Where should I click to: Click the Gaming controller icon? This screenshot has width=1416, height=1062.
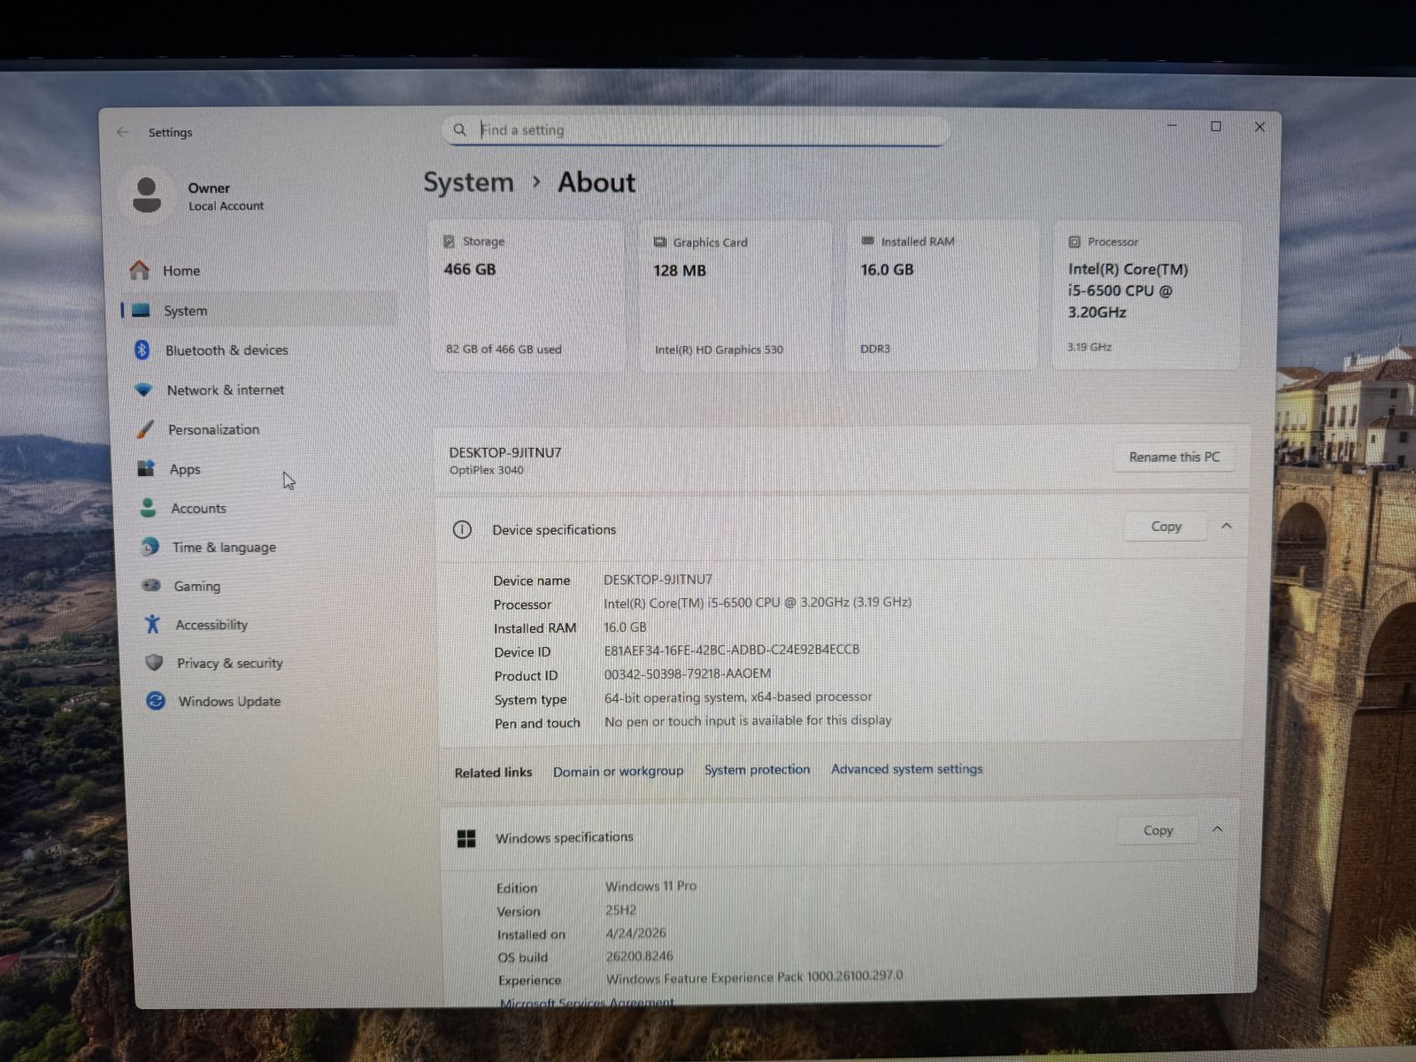(151, 585)
